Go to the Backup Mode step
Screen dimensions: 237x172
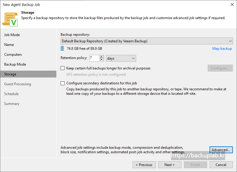pos(15,64)
